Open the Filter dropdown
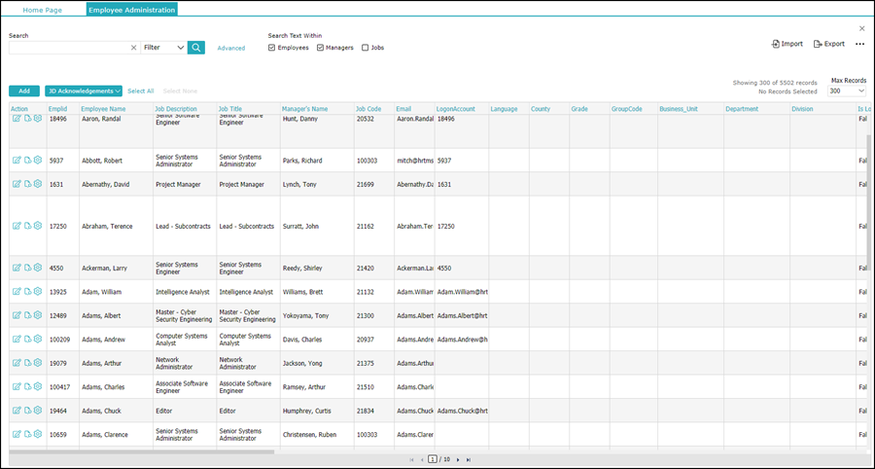The image size is (875, 469). [x=162, y=47]
